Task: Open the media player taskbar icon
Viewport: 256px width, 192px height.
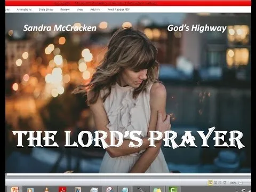Action: [30, 189]
